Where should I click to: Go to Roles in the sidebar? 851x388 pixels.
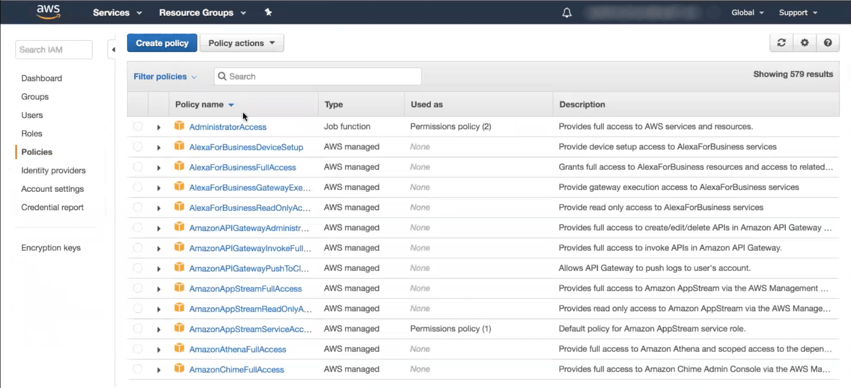[x=32, y=133]
